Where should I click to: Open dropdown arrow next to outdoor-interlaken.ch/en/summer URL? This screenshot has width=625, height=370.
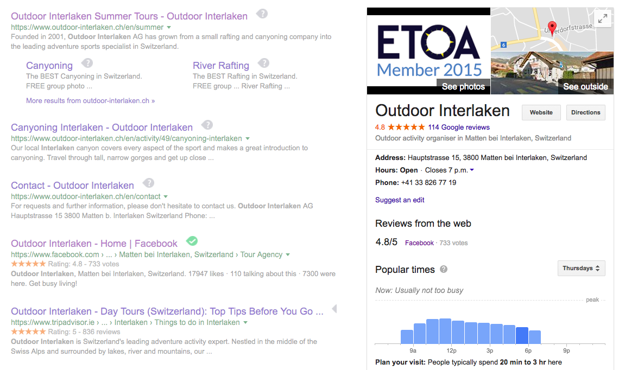169,27
